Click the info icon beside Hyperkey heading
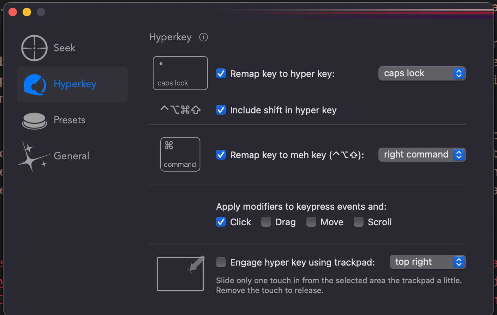This screenshot has width=497, height=315. click(x=203, y=37)
